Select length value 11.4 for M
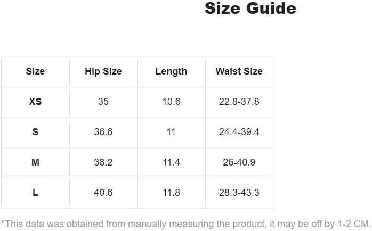This screenshot has width=372, height=231. pos(171,162)
